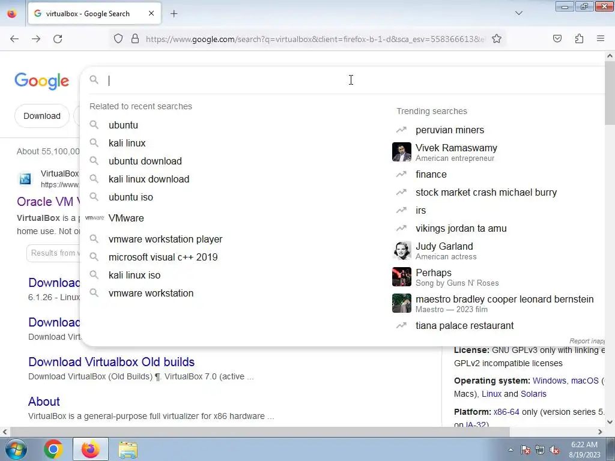Image resolution: width=615 pixels, height=461 pixels.
Task: Open the Solaris link in the info panel
Action: pyautogui.click(x=533, y=394)
